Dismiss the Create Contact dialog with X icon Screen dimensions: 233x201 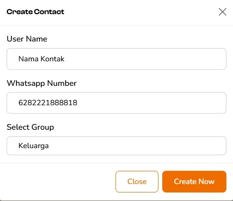[223, 12]
